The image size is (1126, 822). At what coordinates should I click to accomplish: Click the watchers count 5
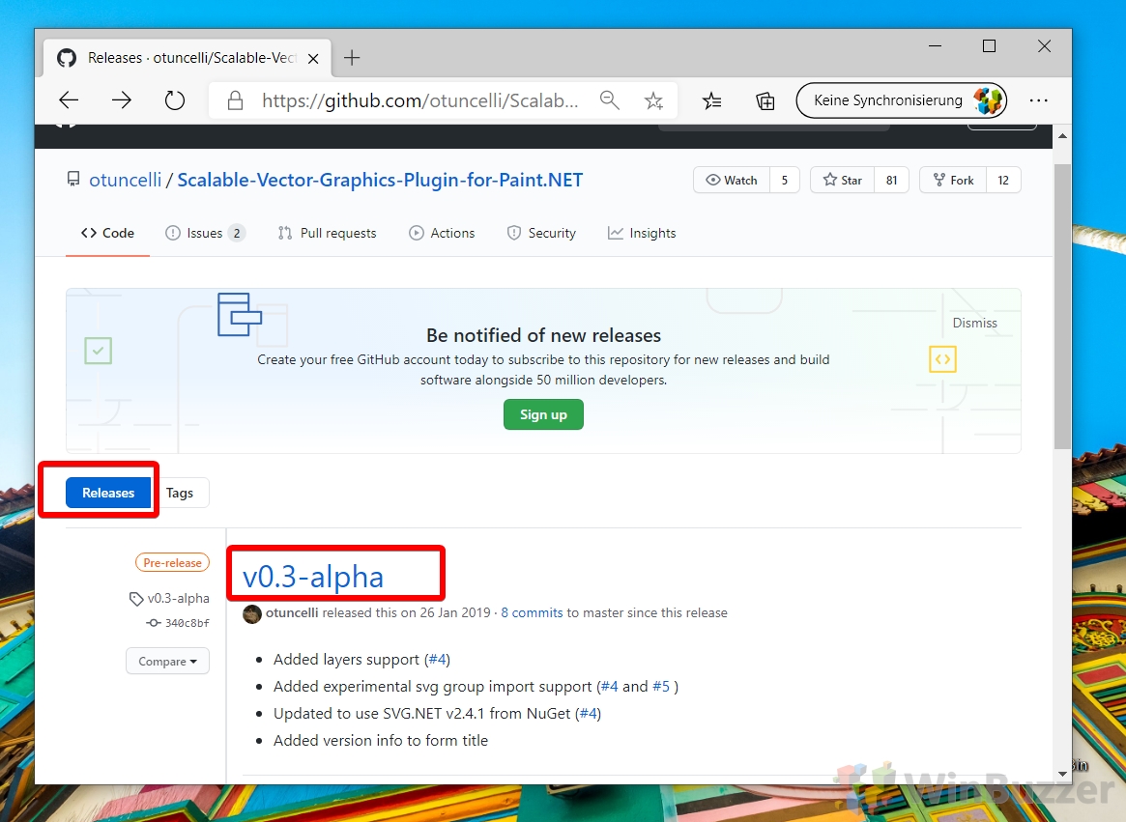tap(785, 181)
